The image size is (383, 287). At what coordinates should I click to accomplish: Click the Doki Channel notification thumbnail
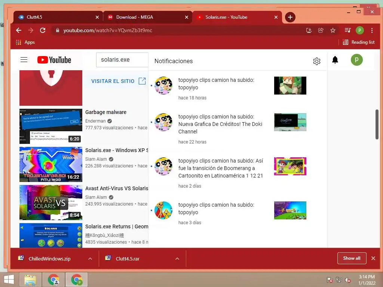pos(290,122)
